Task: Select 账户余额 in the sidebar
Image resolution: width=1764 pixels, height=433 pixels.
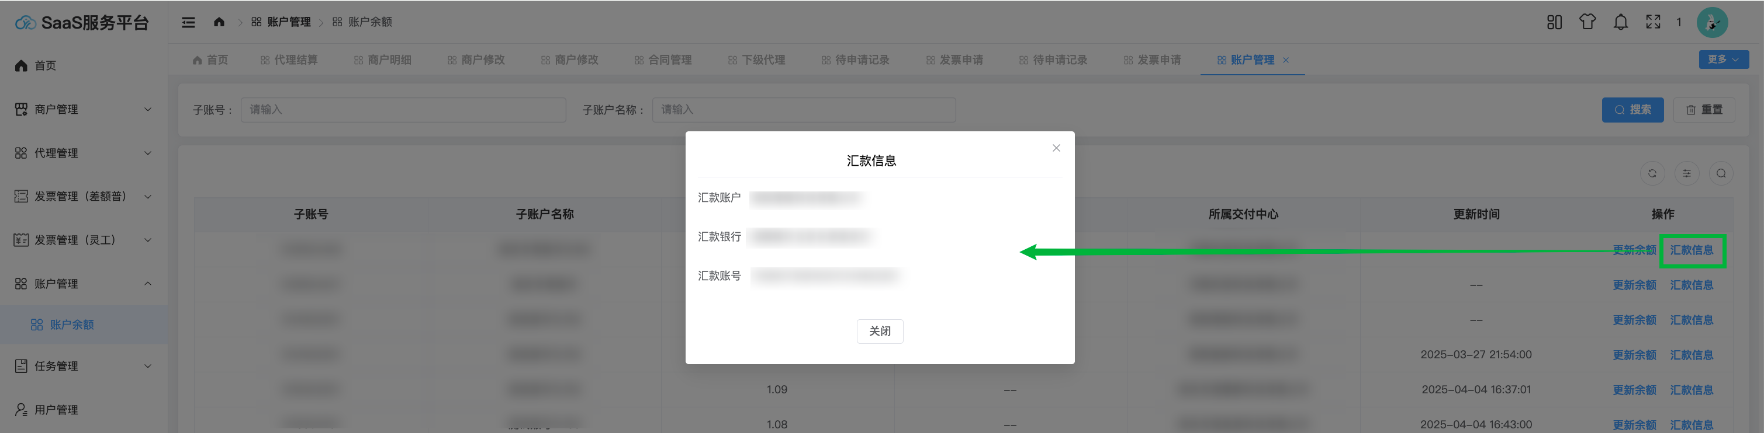Action: (71, 325)
